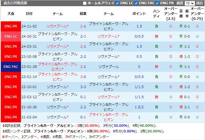
Task: Click the ハンディ column header
Action: pyautogui.click(x=157, y=14)
